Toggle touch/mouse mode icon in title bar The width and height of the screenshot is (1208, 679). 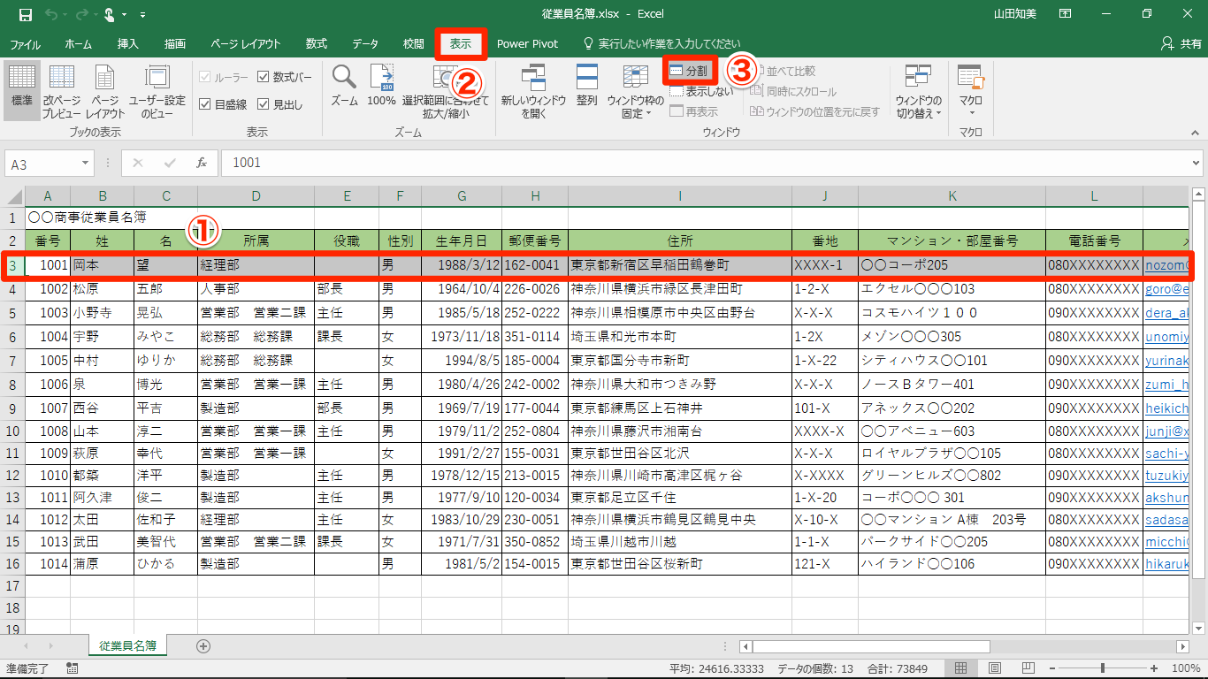click(109, 14)
